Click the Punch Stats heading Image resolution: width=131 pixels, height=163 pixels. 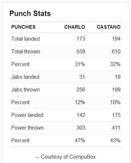[x=30, y=13]
